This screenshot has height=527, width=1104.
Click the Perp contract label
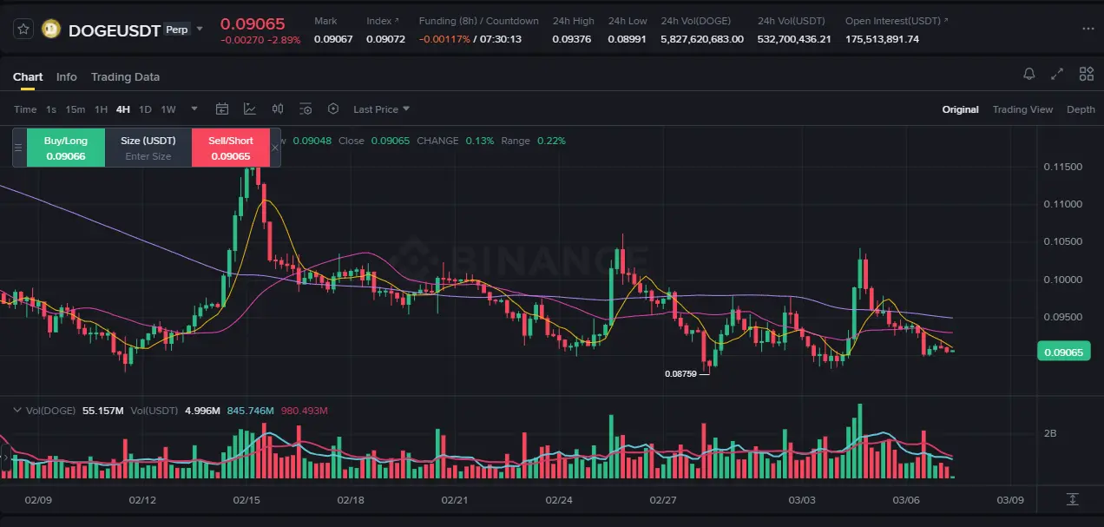click(x=176, y=30)
